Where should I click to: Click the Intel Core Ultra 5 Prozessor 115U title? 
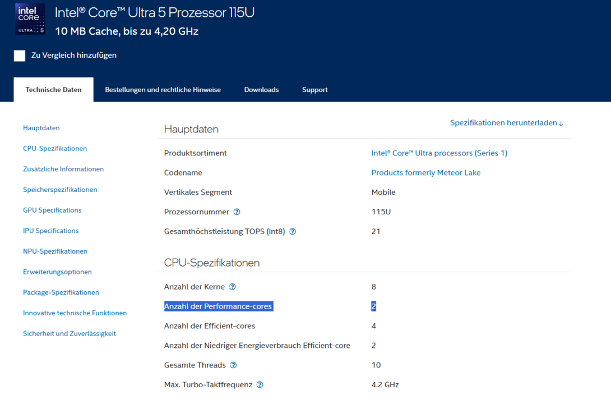(x=155, y=12)
